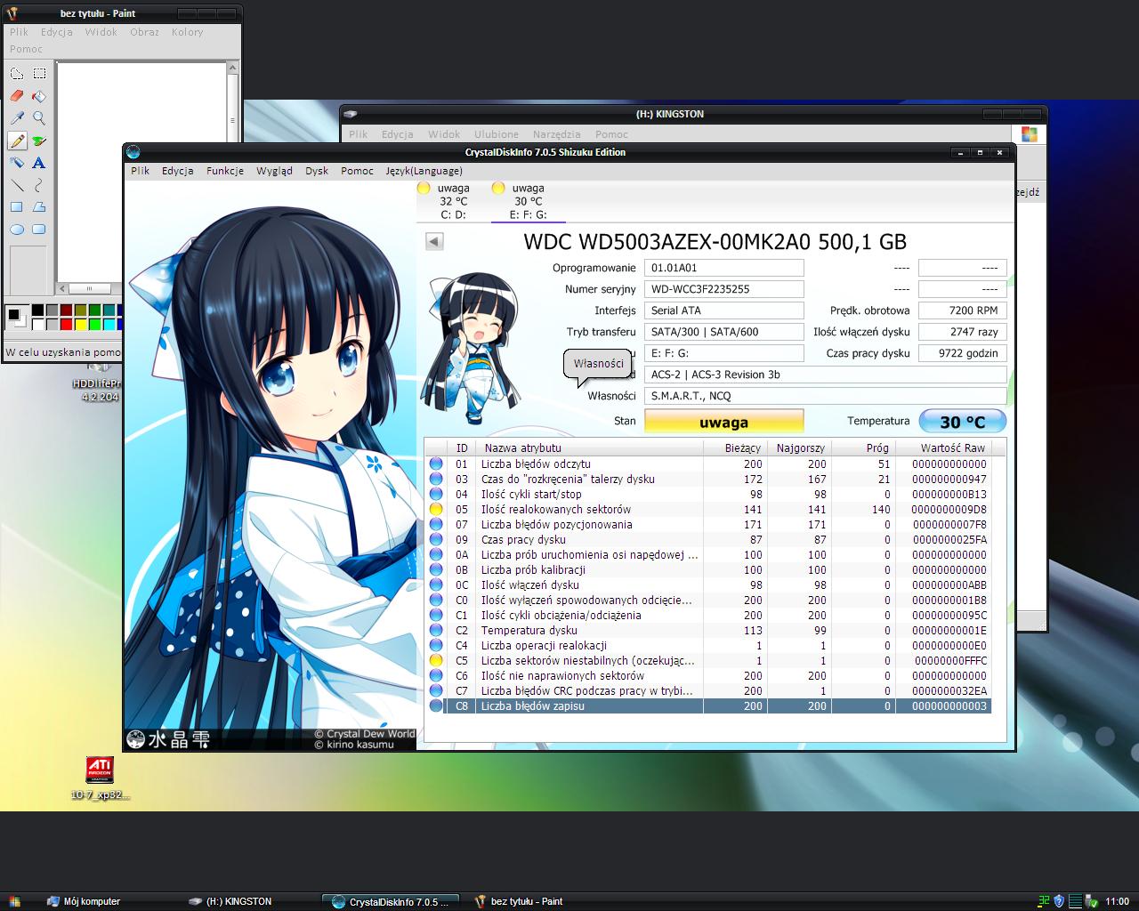Click the Nazwa atrybutu column header

click(589, 447)
